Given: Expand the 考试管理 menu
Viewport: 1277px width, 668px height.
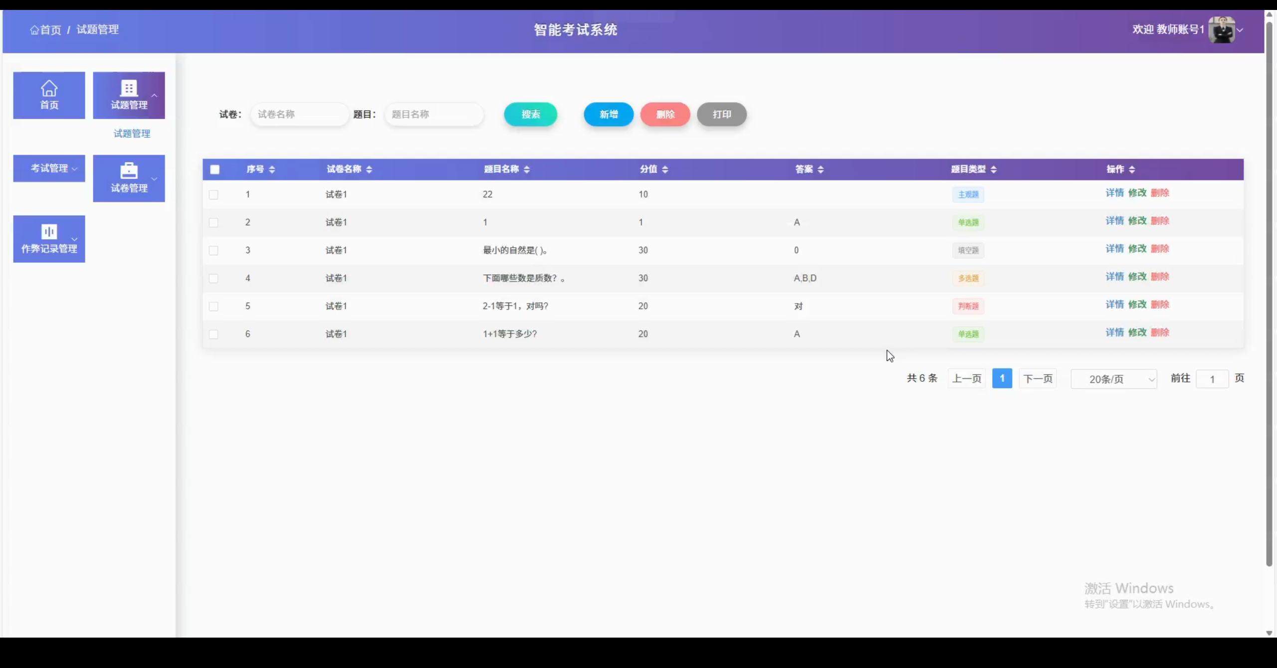Looking at the screenshot, I should tap(49, 168).
